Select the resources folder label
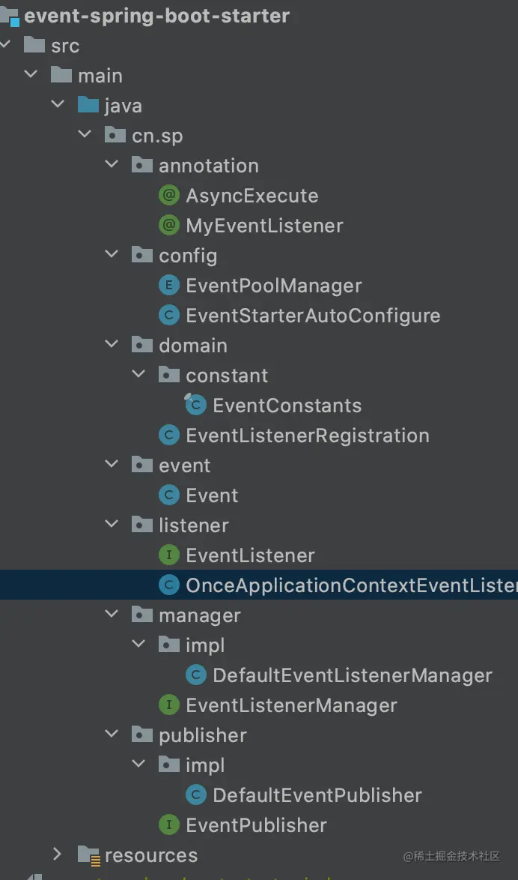Image resolution: width=518 pixels, height=880 pixels. pyautogui.click(x=151, y=856)
